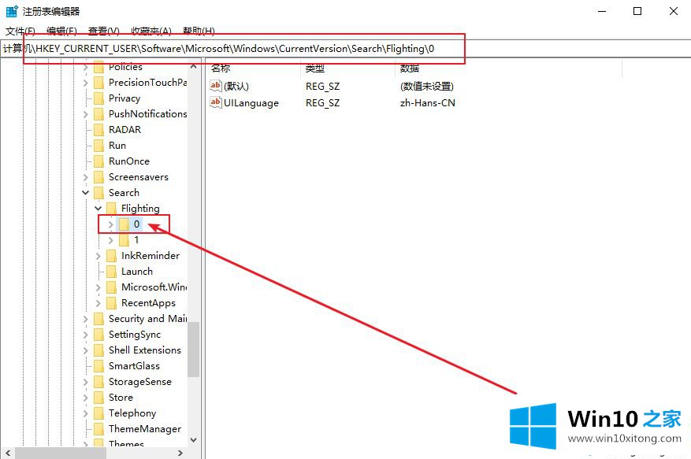This screenshot has height=459, width=691.
Task: Collapse the Search key
Action: tap(86, 193)
